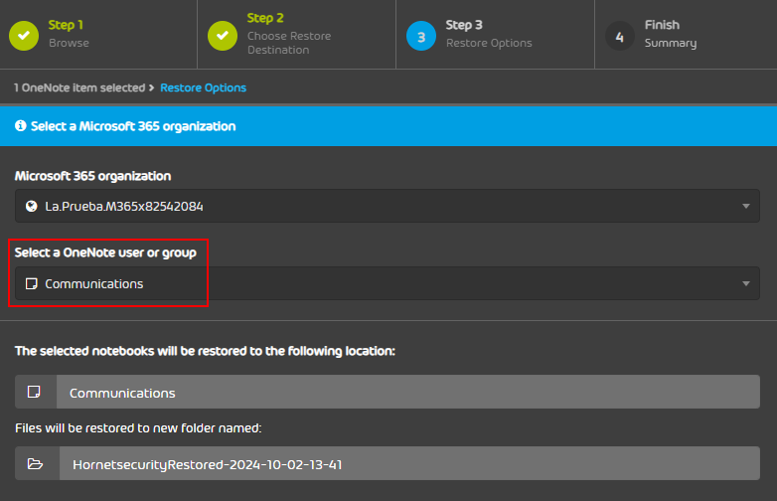The image size is (777, 501).
Task: Click note icon in OneNote user dropdown
Action: [31, 283]
